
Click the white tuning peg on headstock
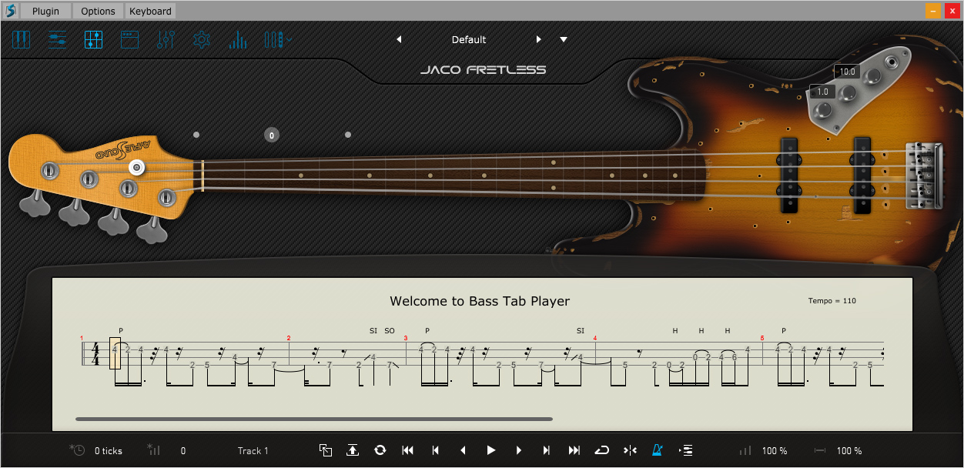(x=137, y=166)
